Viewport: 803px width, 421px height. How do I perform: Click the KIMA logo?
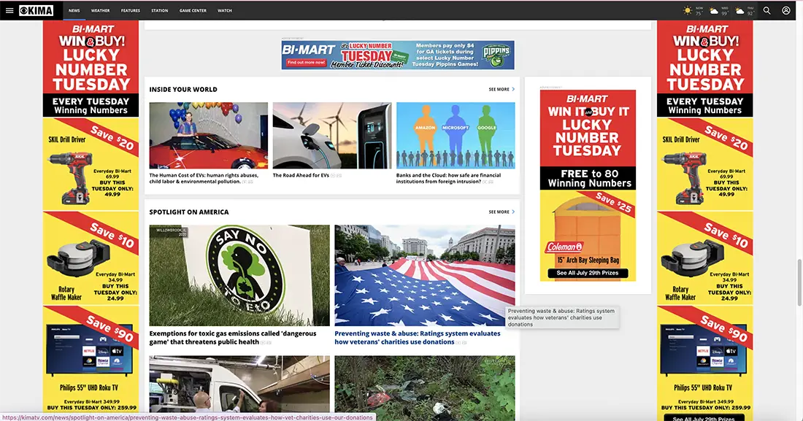coord(36,10)
